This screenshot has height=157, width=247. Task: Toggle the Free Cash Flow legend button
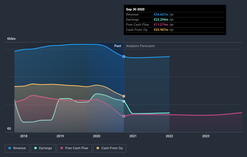74,148
